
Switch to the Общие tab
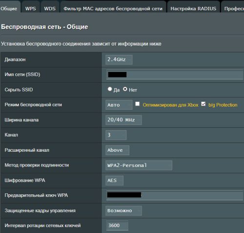click(9, 7)
